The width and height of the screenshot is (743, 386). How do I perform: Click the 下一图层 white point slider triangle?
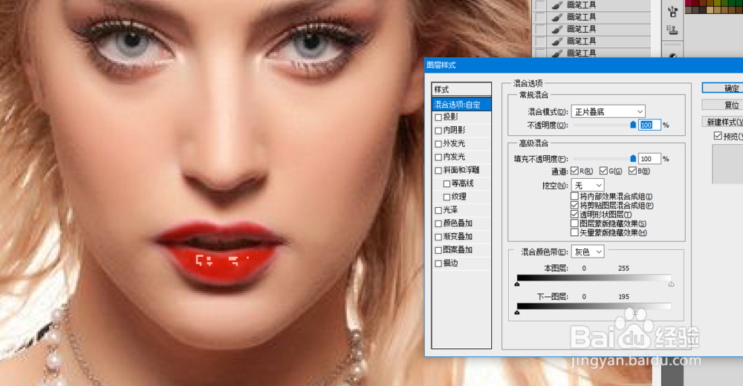pyautogui.click(x=635, y=312)
